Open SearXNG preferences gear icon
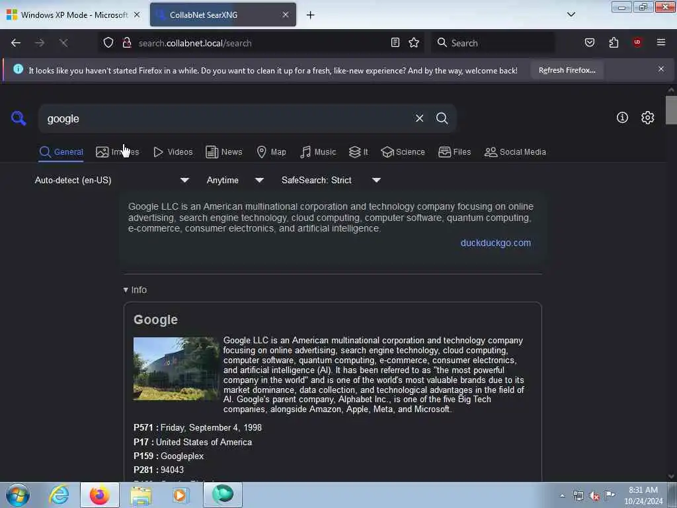The height and width of the screenshot is (508, 677). click(x=647, y=118)
